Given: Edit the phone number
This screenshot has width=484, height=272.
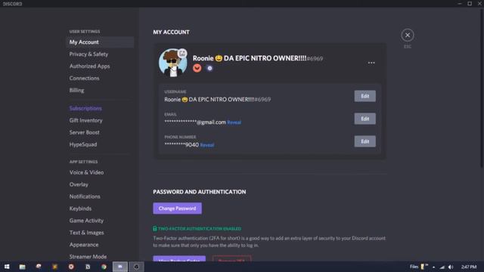Looking at the screenshot, I should [365, 141].
